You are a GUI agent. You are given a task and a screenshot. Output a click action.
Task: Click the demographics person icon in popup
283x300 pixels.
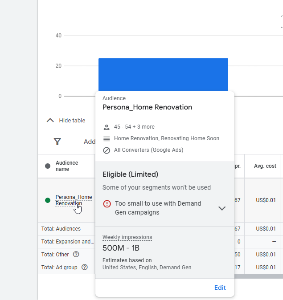[x=107, y=127]
